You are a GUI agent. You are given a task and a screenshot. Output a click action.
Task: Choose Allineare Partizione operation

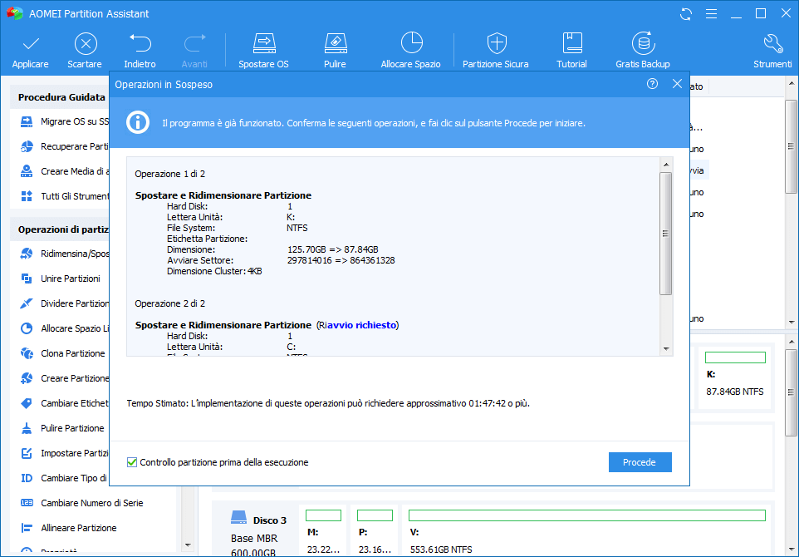pyautogui.click(x=69, y=528)
